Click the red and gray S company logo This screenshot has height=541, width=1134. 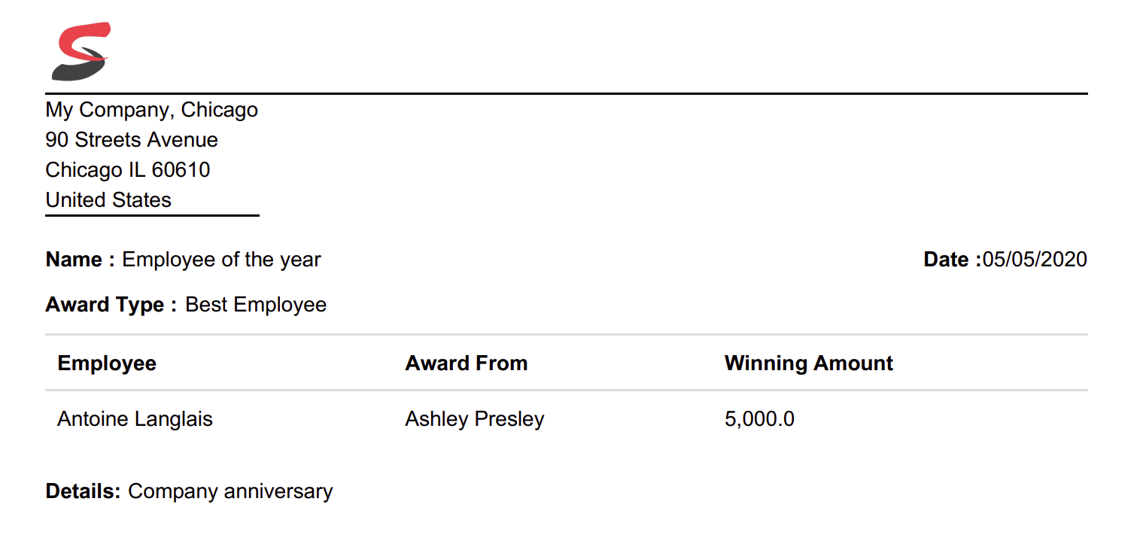pyautogui.click(x=81, y=51)
